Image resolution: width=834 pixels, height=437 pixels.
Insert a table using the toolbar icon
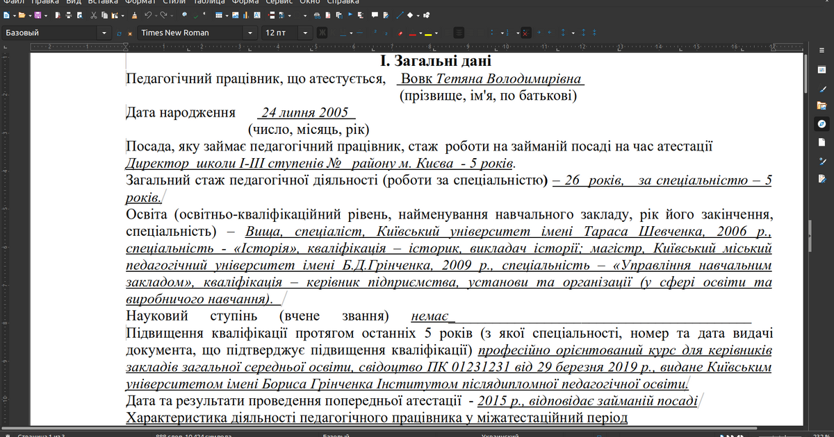[x=218, y=14]
